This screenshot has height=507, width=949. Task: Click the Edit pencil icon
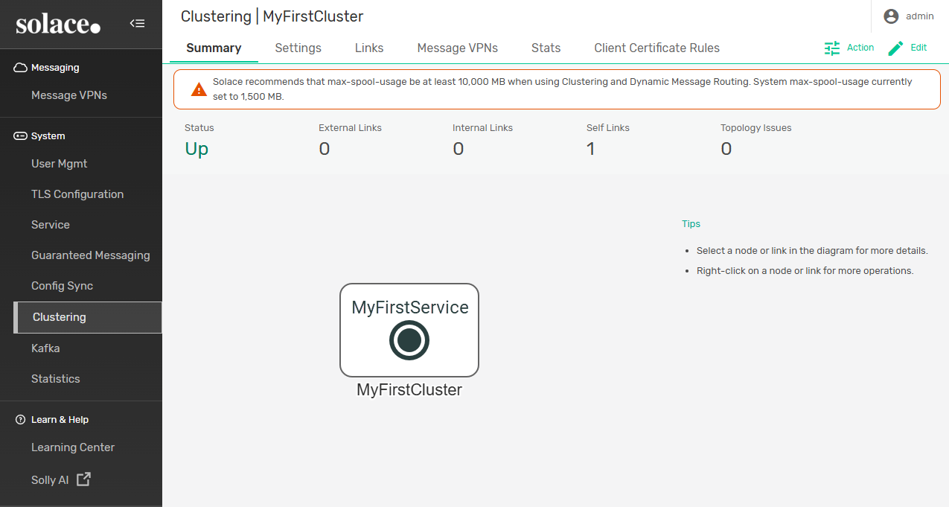pos(896,48)
